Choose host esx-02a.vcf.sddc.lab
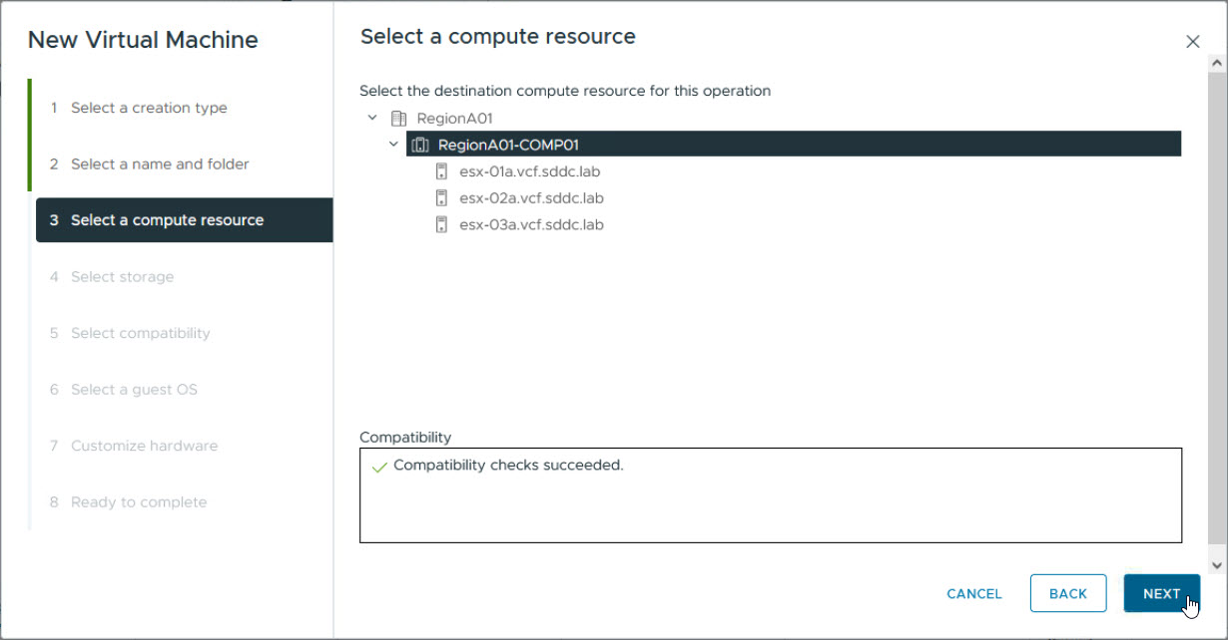The image size is (1228, 640). (531, 197)
